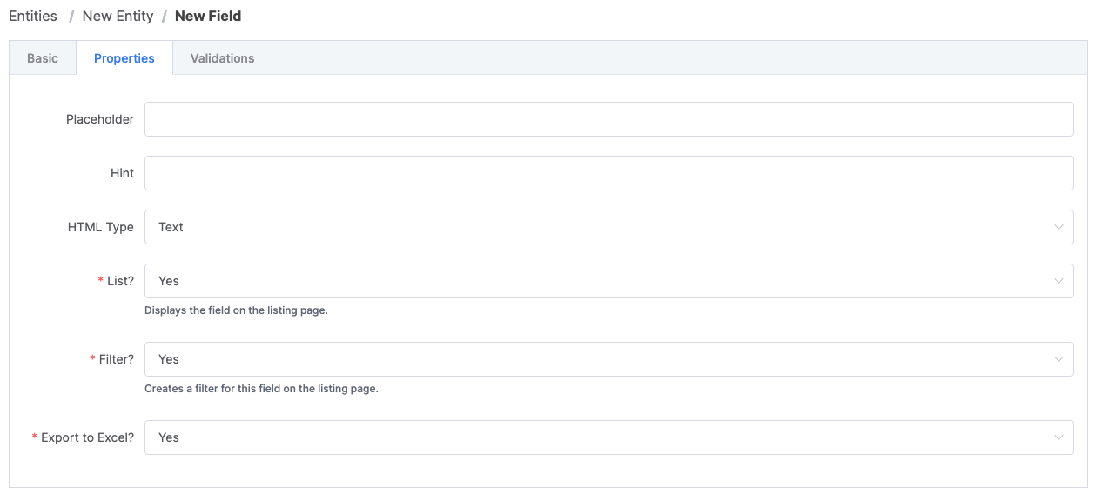Click the chevron arrow in the Filter? field

(x=1058, y=359)
